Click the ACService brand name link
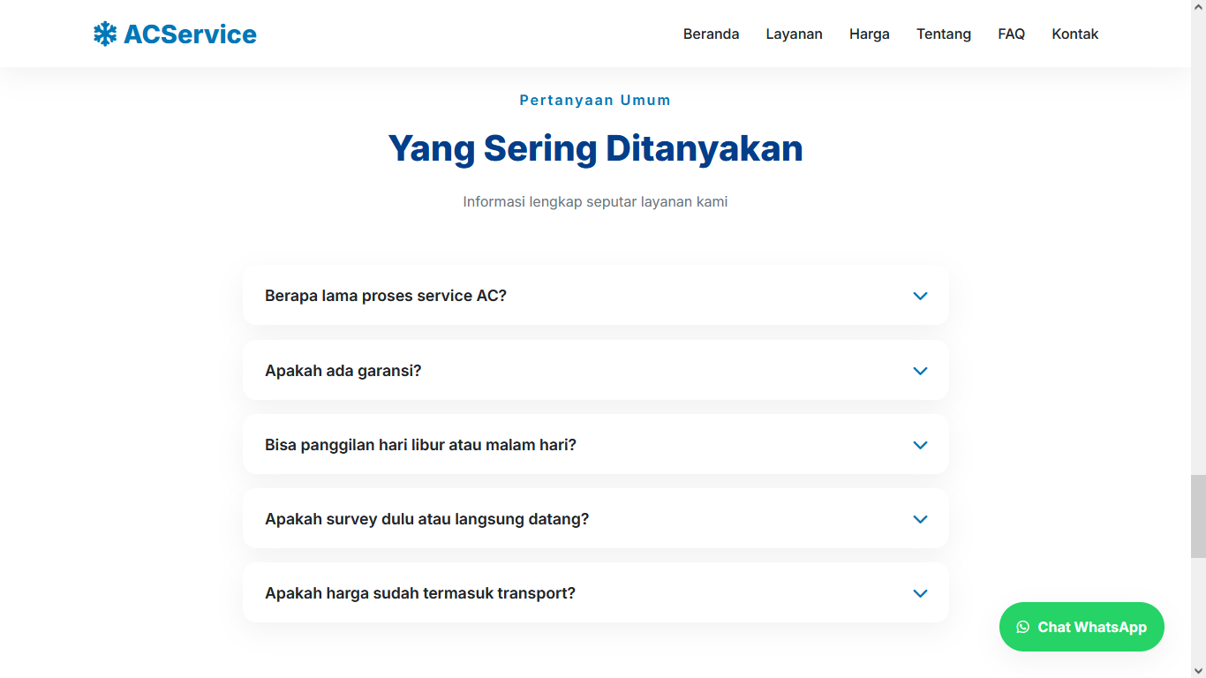Screen dimensions: 1206x678 (x=190, y=34)
